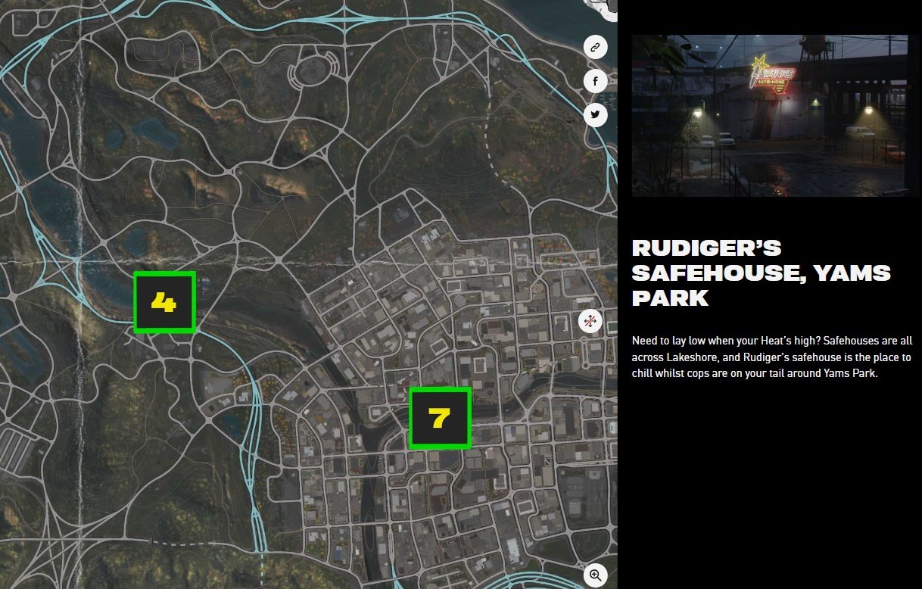Image resolution: width=922 pixels, height=589 pixels.
Task: Share the map on Twitter
Action: pos(596,115)
